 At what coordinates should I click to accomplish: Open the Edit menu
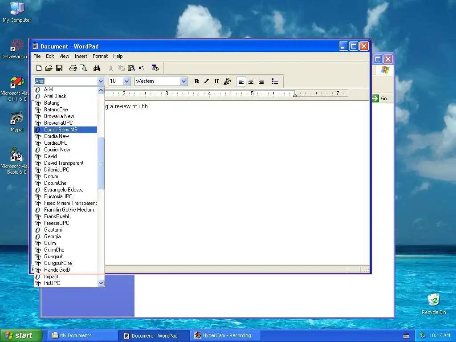pos(50,56)
